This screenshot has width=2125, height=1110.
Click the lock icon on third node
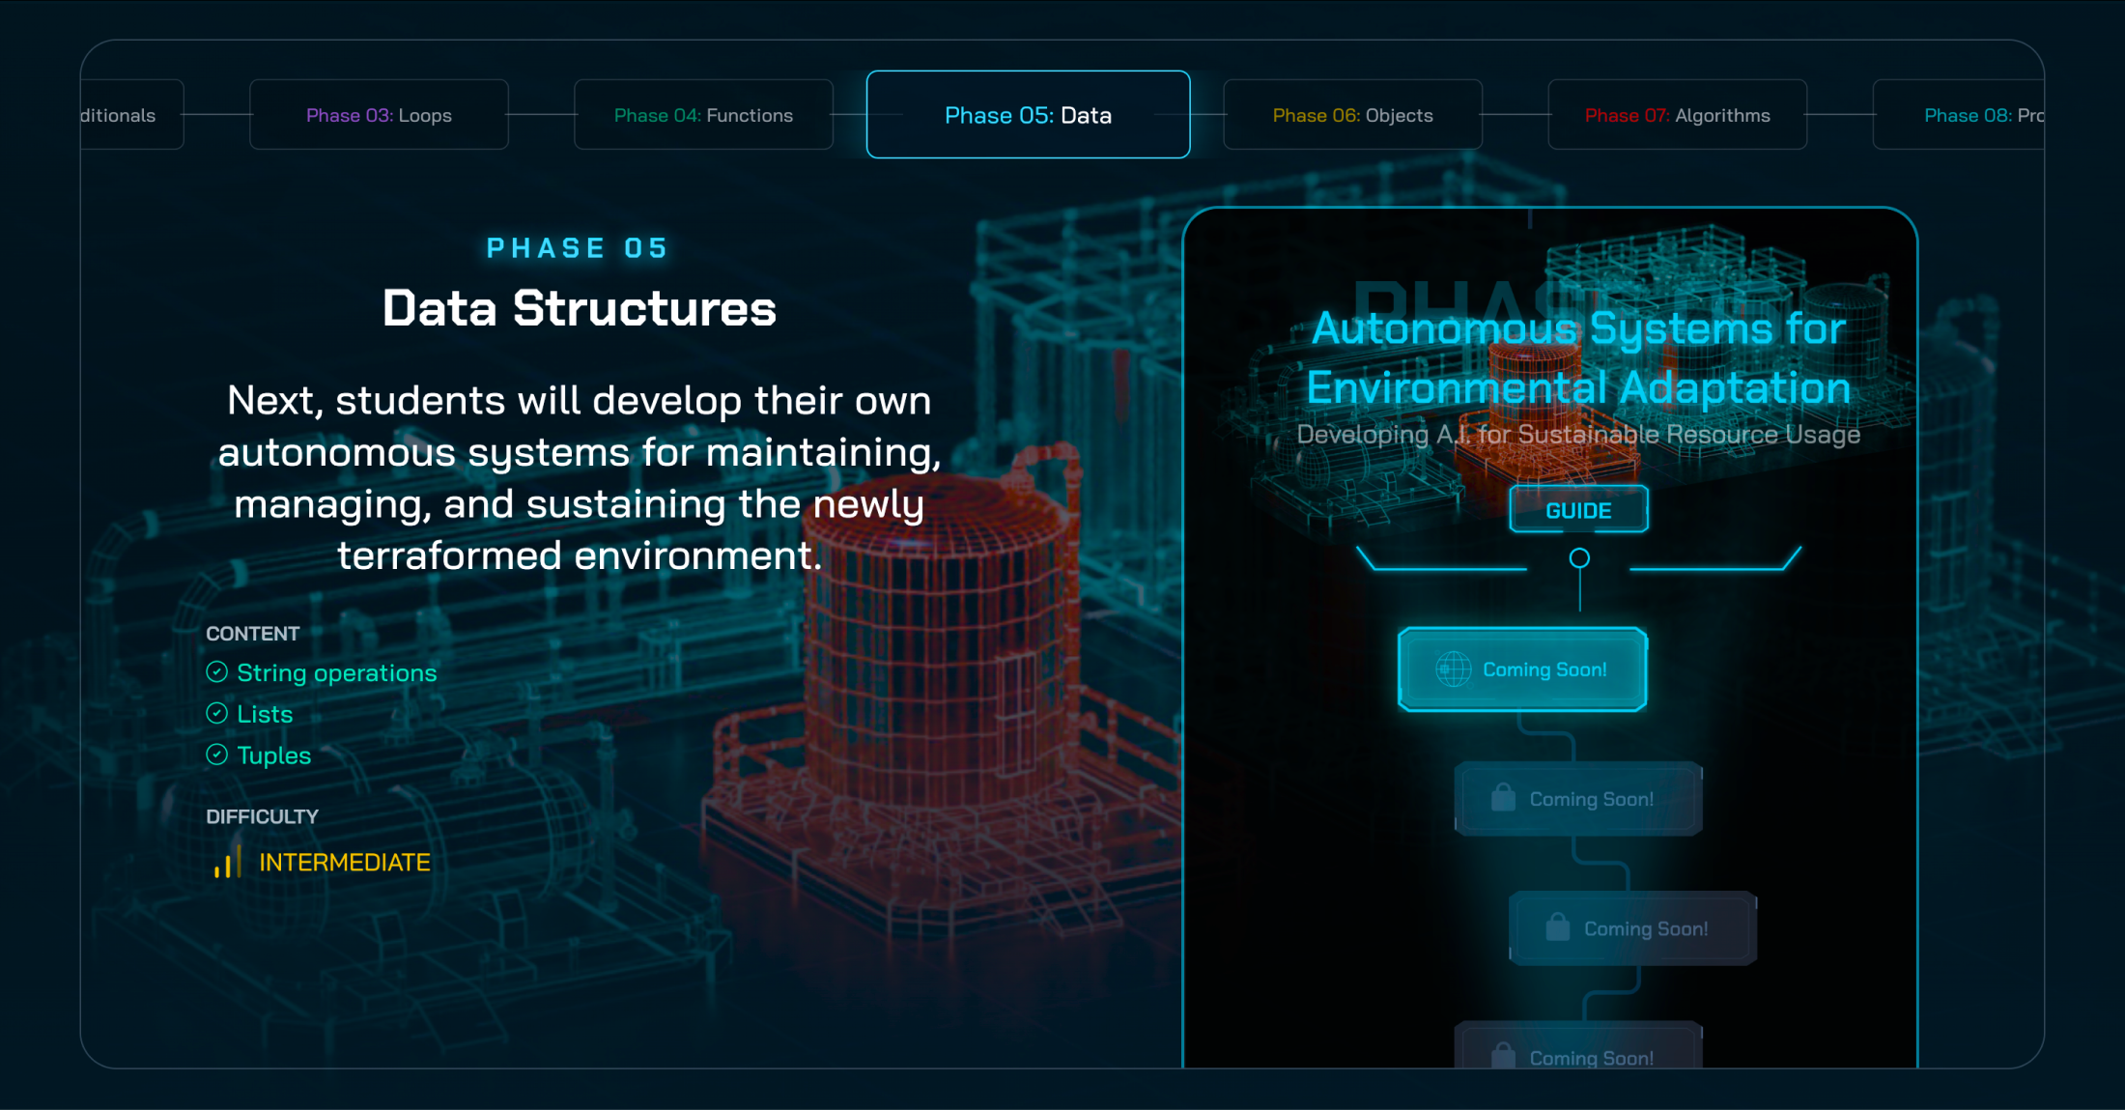tap(1557, 927)
